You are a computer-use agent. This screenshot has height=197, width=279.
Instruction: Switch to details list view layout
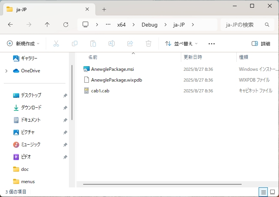pos(264,192)
